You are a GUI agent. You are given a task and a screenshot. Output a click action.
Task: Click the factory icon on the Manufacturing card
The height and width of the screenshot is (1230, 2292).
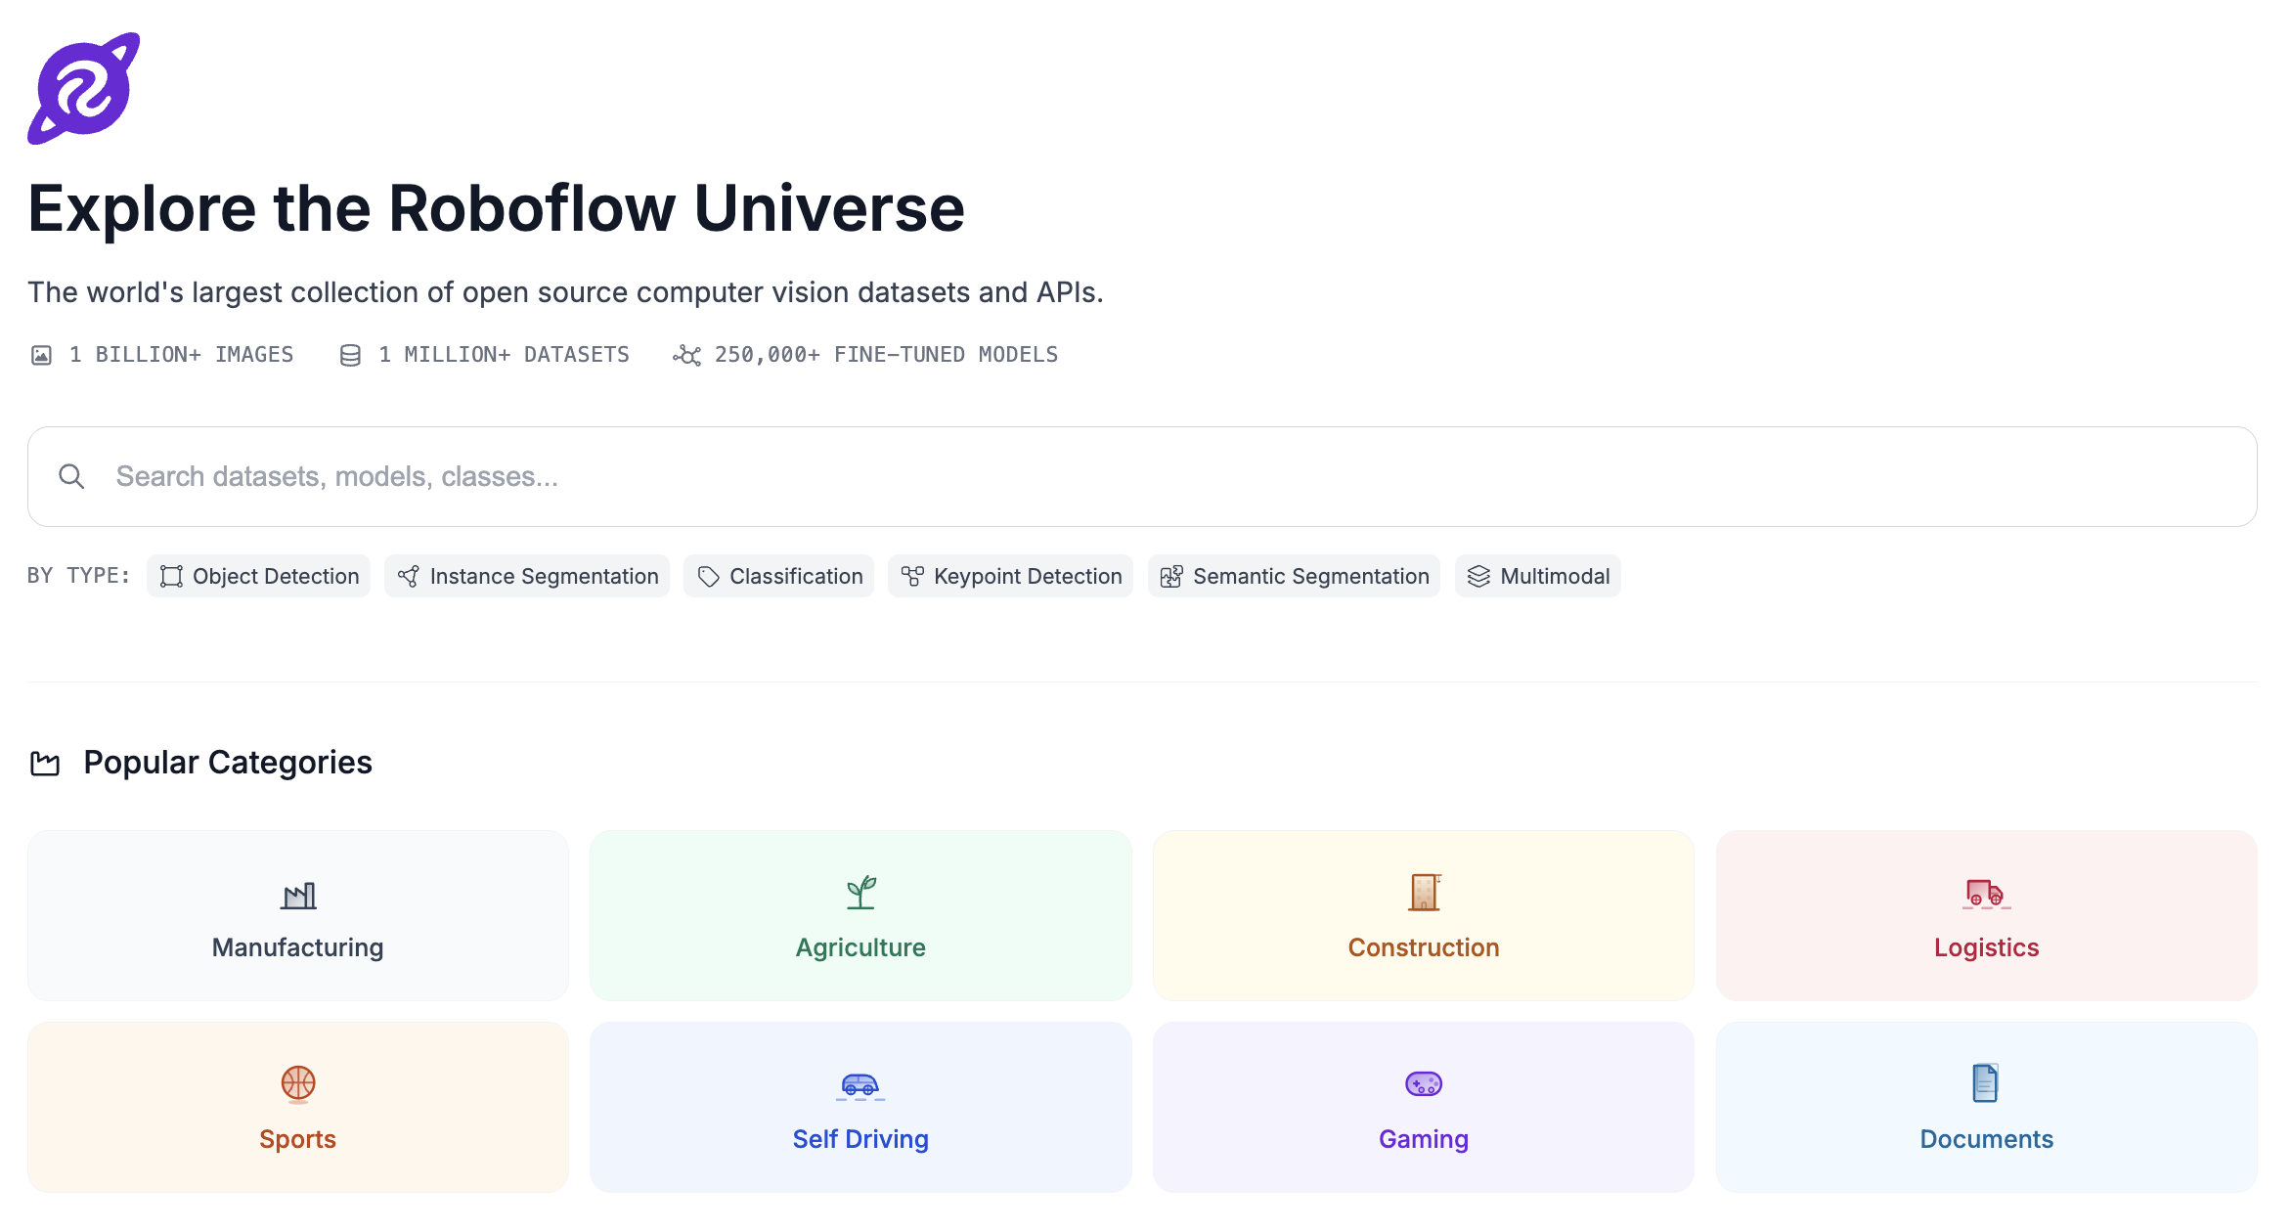click(x=298, y=895)
